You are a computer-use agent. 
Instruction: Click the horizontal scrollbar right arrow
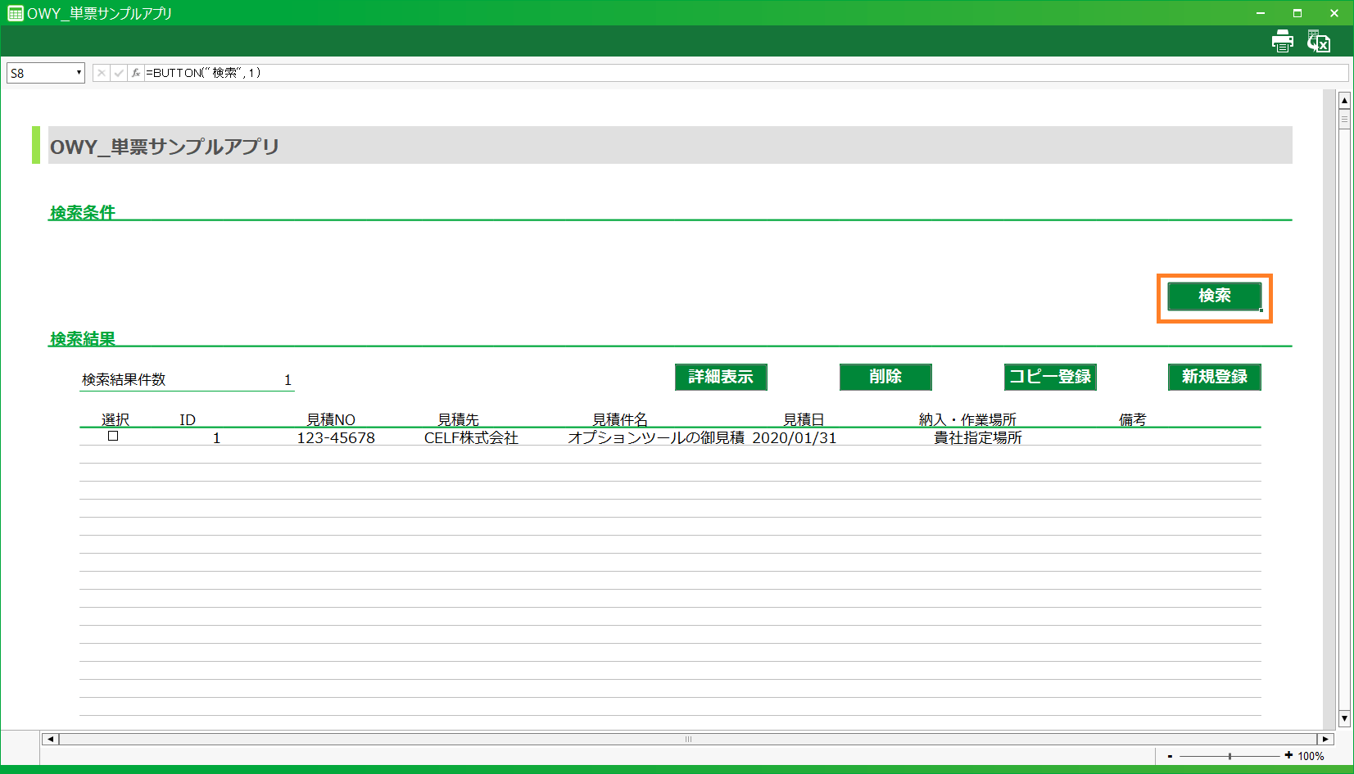tap(1325, 739)
